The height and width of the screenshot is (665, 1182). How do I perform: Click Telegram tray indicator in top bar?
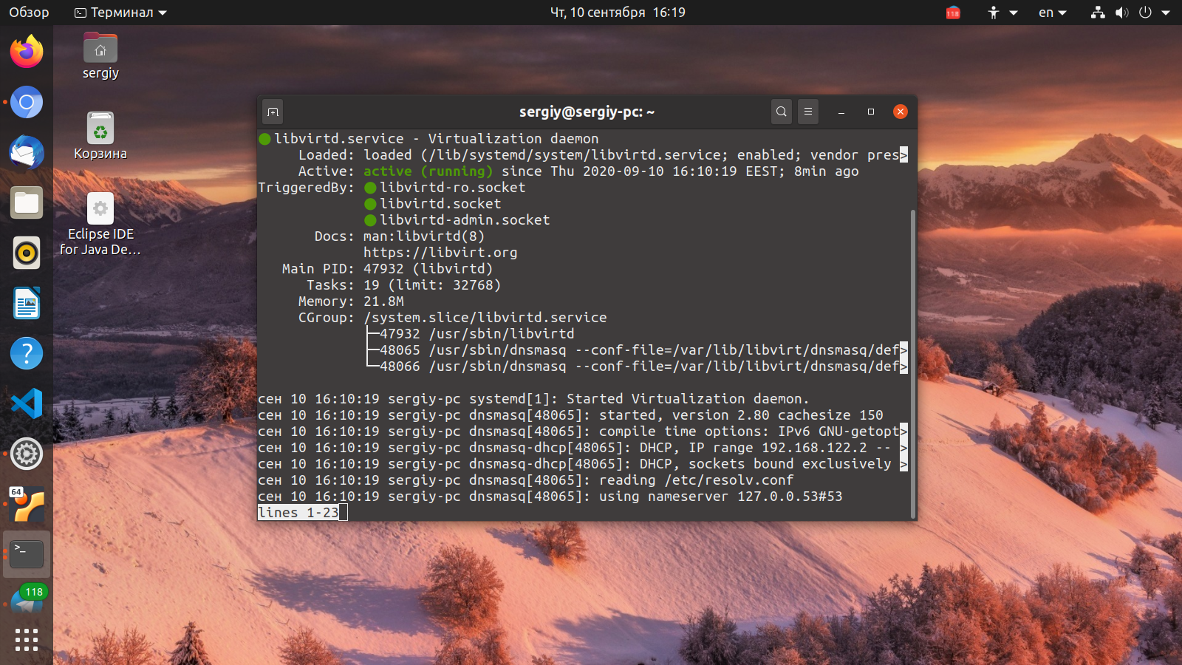953,13
